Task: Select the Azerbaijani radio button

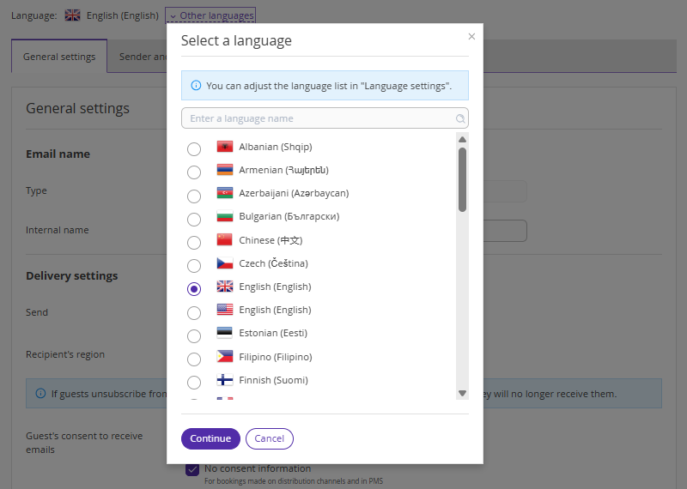Action: coord(194,196)
